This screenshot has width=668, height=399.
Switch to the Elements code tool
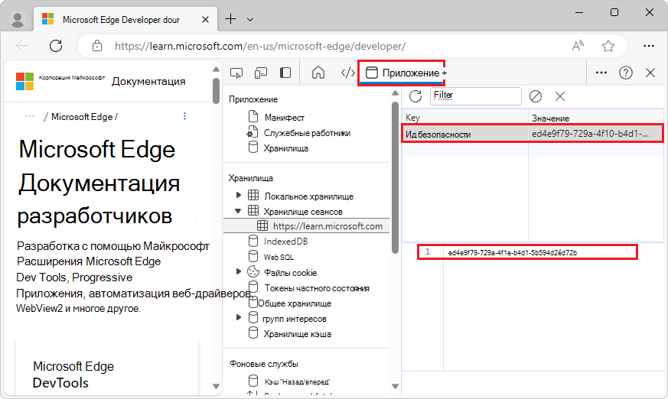coord(348,73)
